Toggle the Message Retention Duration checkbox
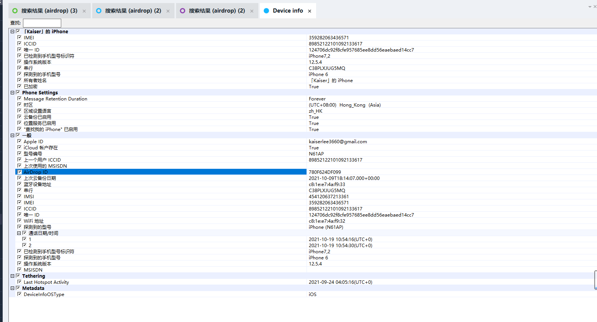Image resolution: width=597 pixels, height=322 pixels. [x=19, y=99]
